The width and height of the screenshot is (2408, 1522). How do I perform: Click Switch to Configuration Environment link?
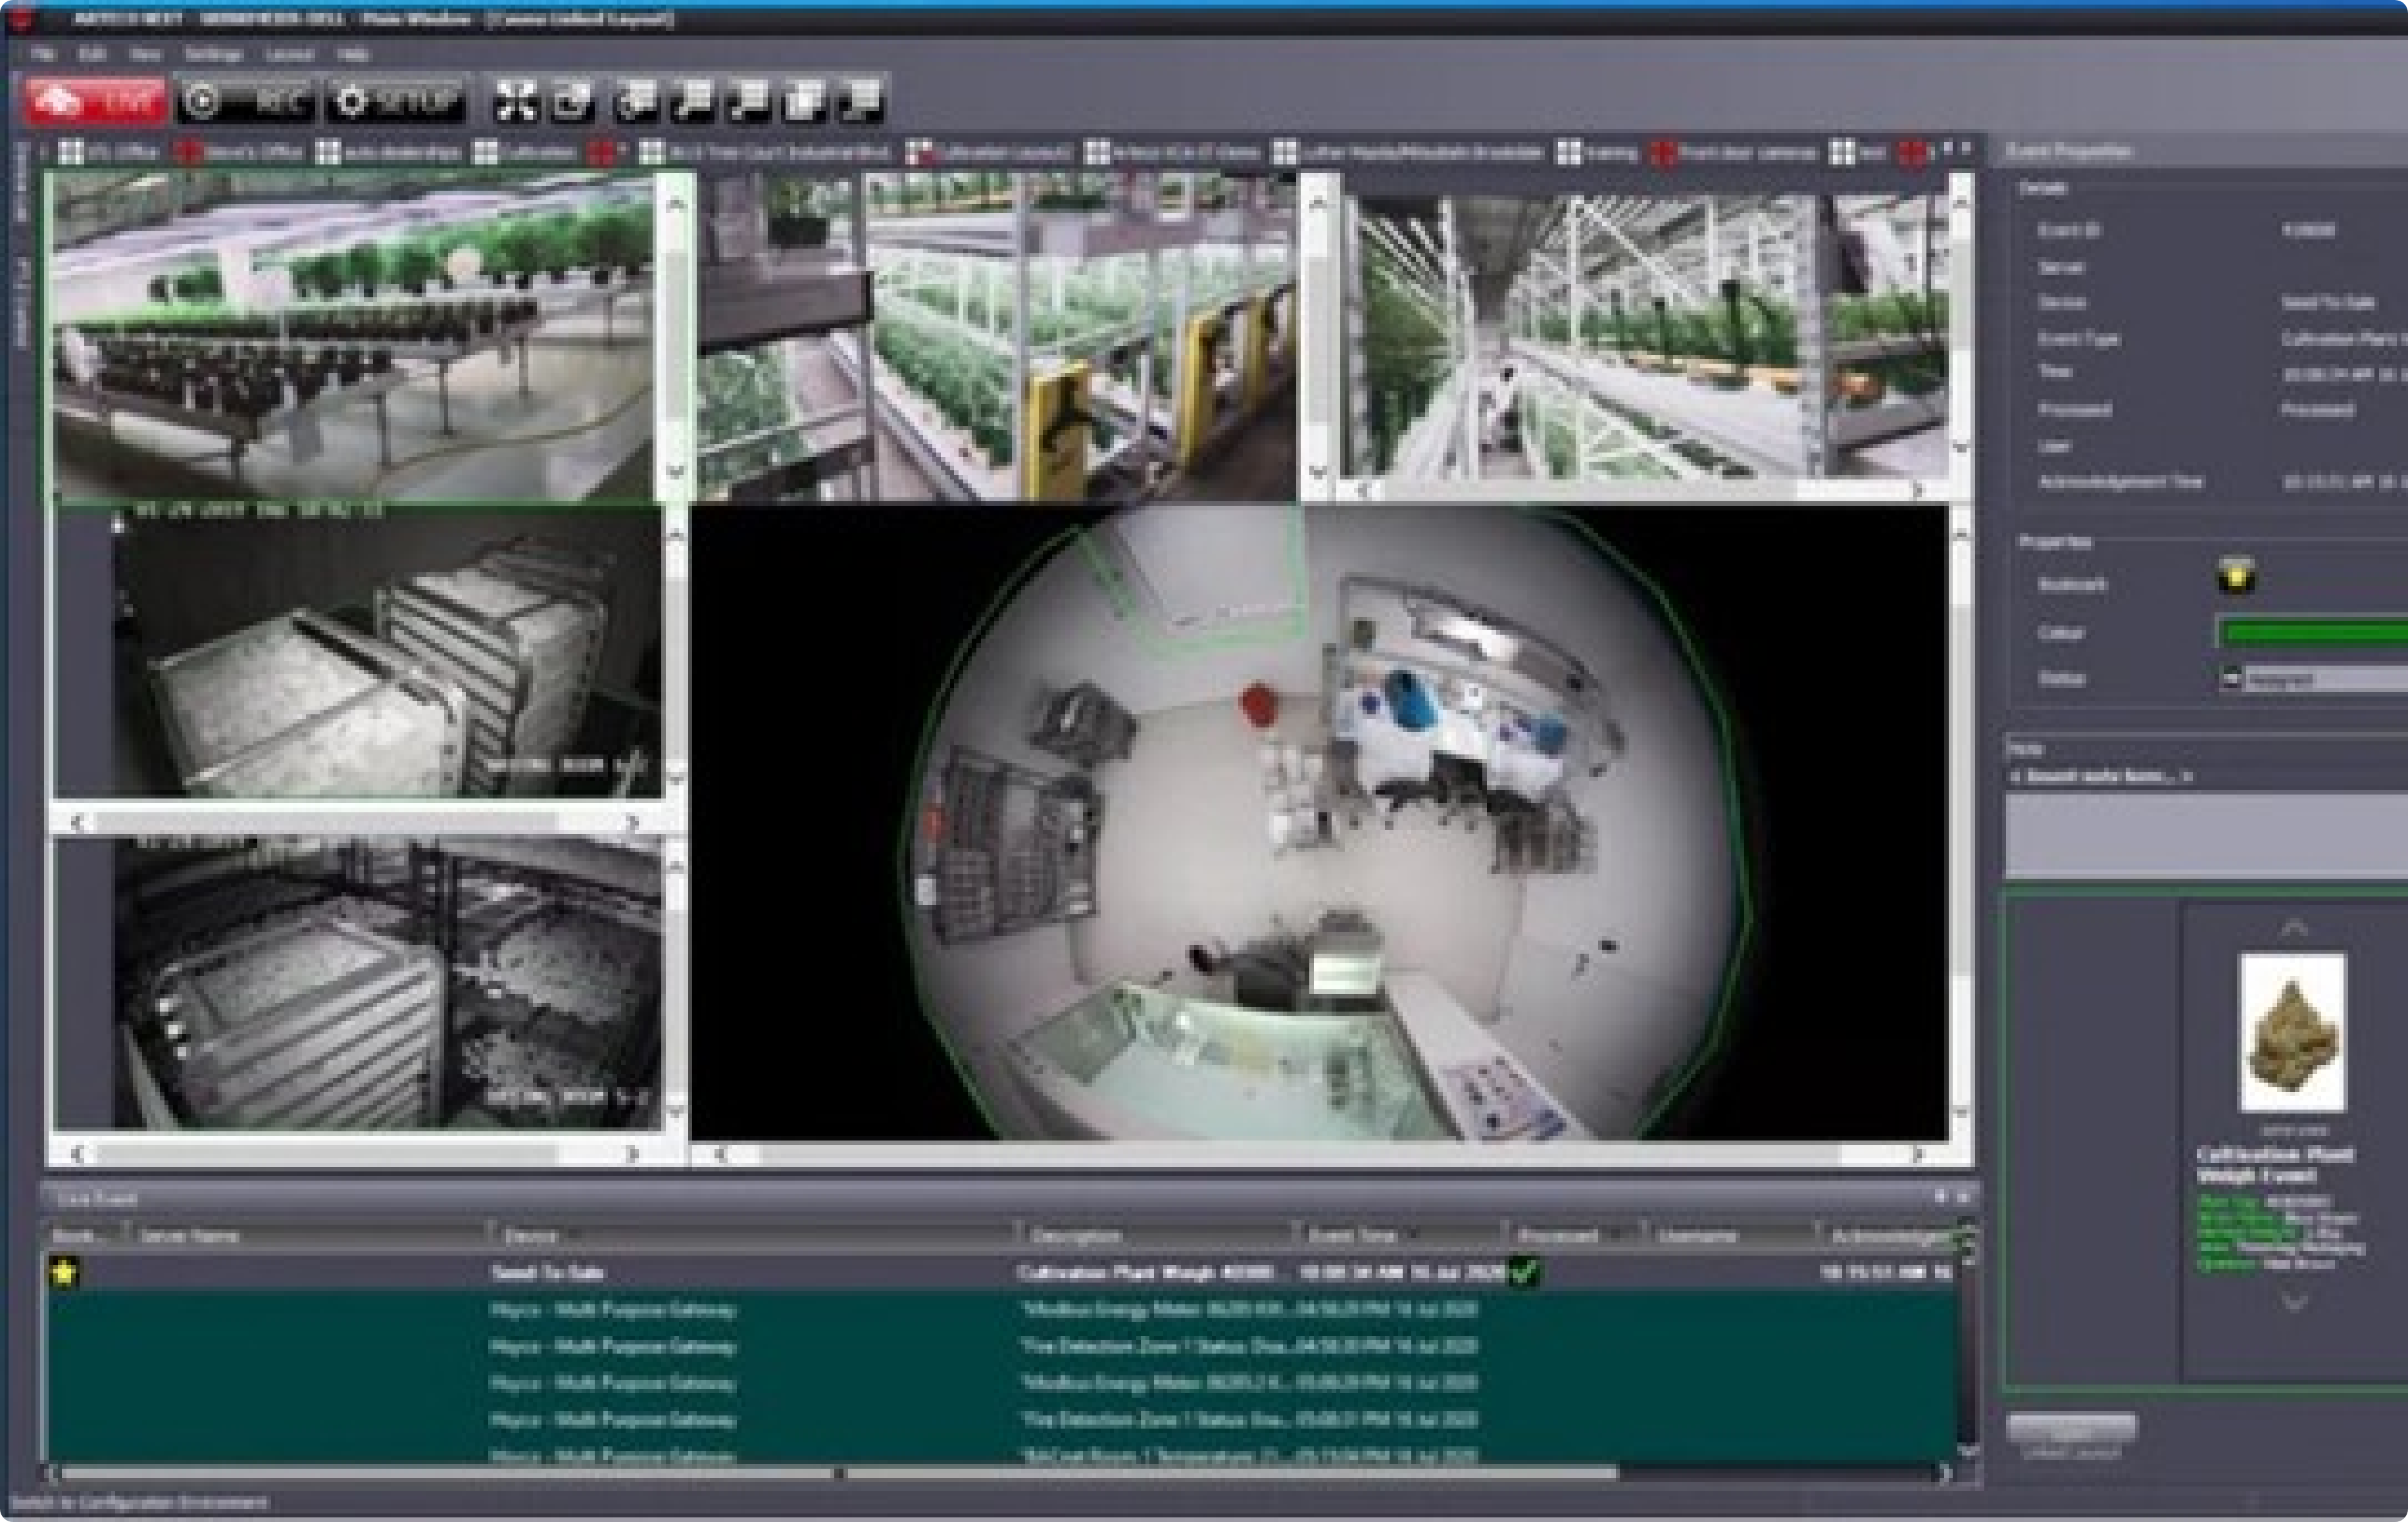pyautogui.click(x=140, y=1502)
